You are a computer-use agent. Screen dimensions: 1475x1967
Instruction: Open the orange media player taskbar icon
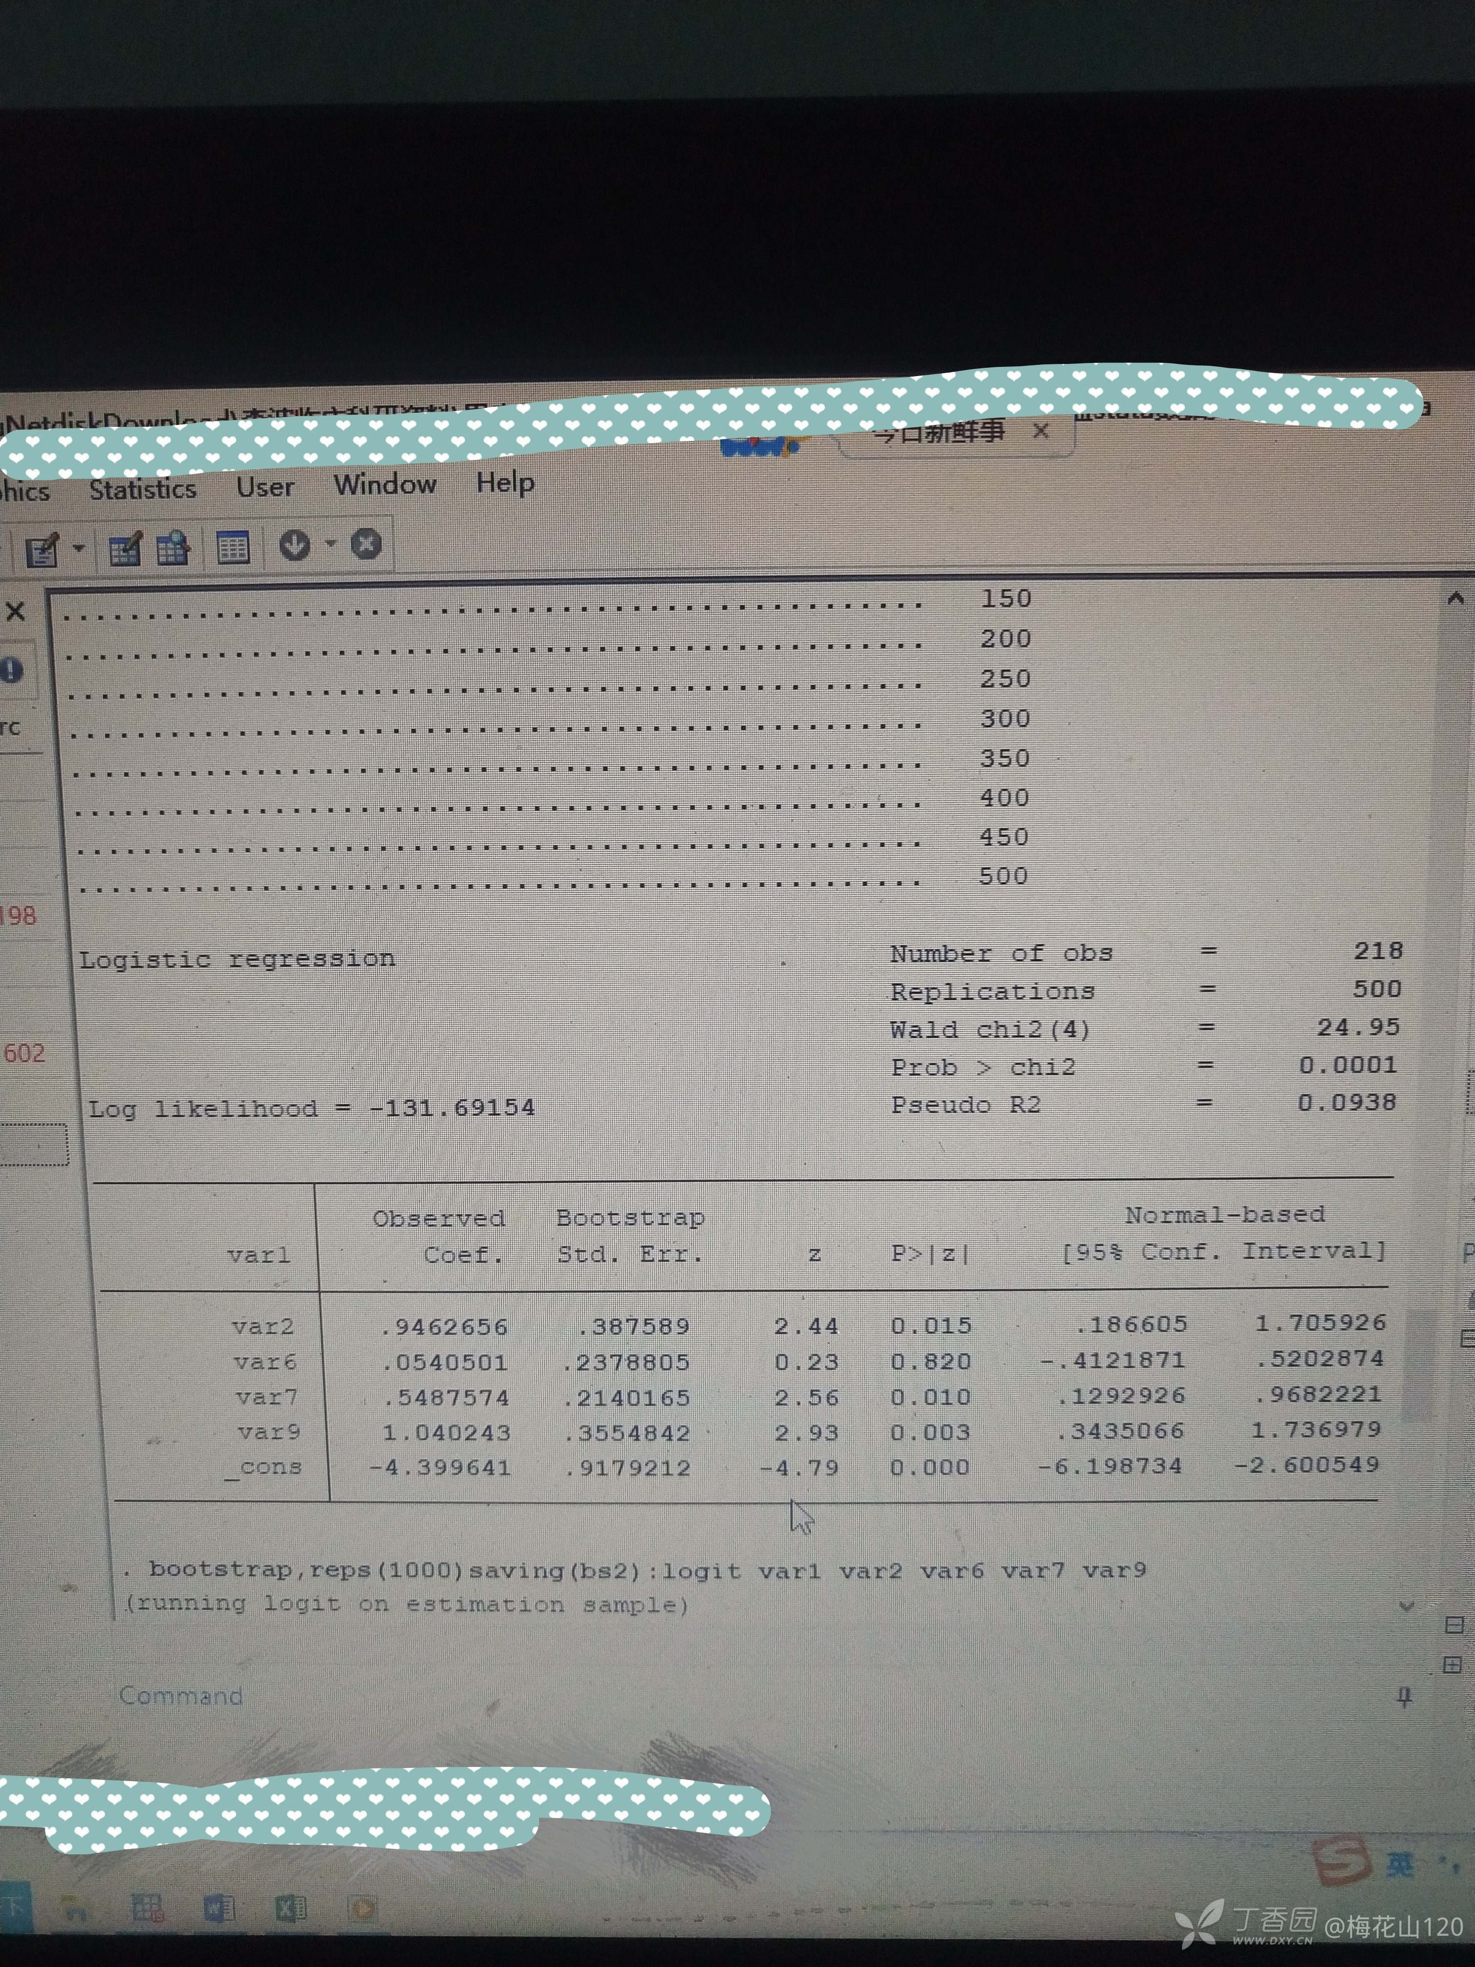coord(363,1907)
